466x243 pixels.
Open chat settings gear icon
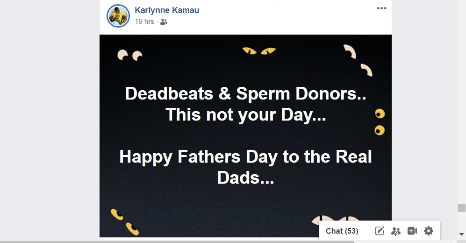[429, 231]
